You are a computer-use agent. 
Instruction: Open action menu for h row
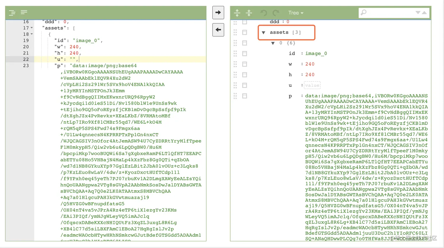pyautogui.click(x=245, y=74)
